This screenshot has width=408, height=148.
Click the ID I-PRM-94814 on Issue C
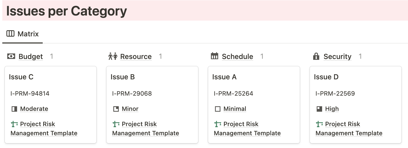29,94
